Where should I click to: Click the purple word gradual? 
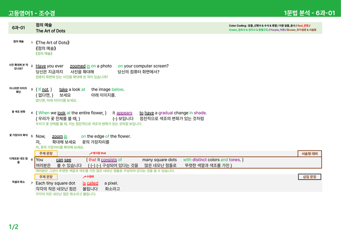(166, 113)
